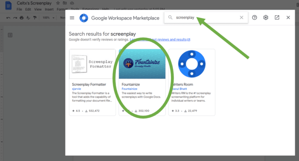
Task: Click the Print toolbar icon
Action: pyautogui.click(x=22, y=18)
